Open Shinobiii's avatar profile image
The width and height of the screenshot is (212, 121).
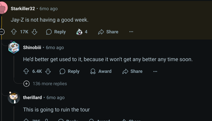pos(14,48)
